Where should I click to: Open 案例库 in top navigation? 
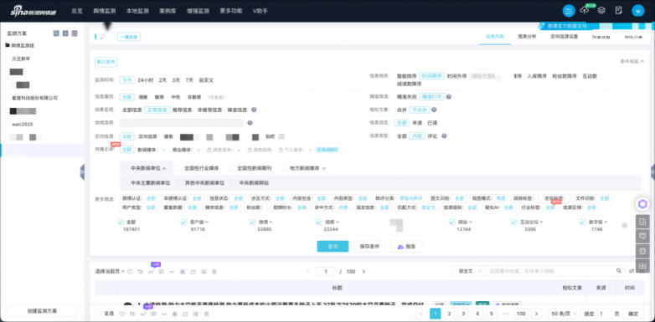pyautogui.click(x=168, y=11)
